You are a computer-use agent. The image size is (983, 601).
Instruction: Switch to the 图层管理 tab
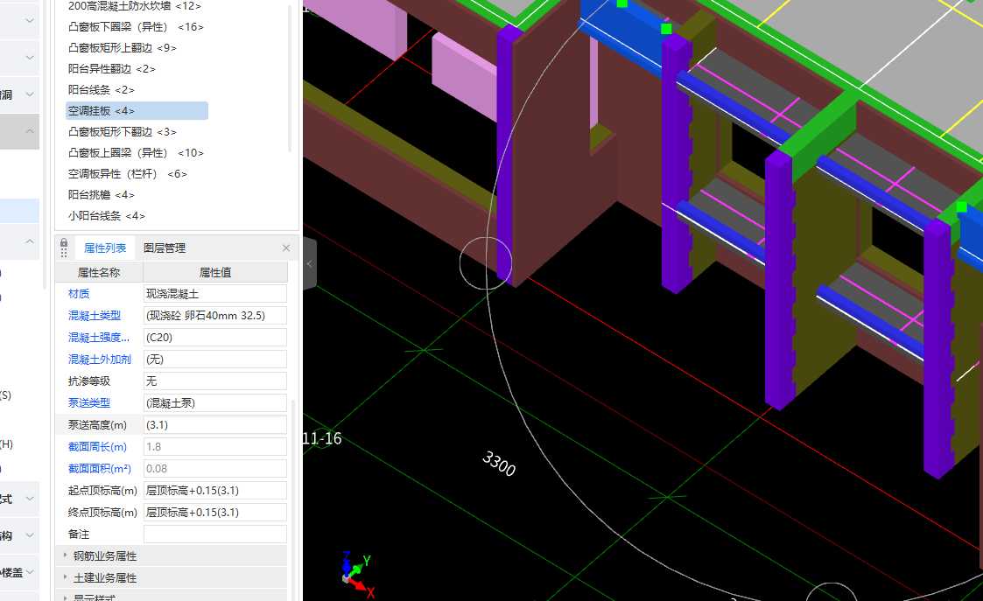(x=165, y=248)
